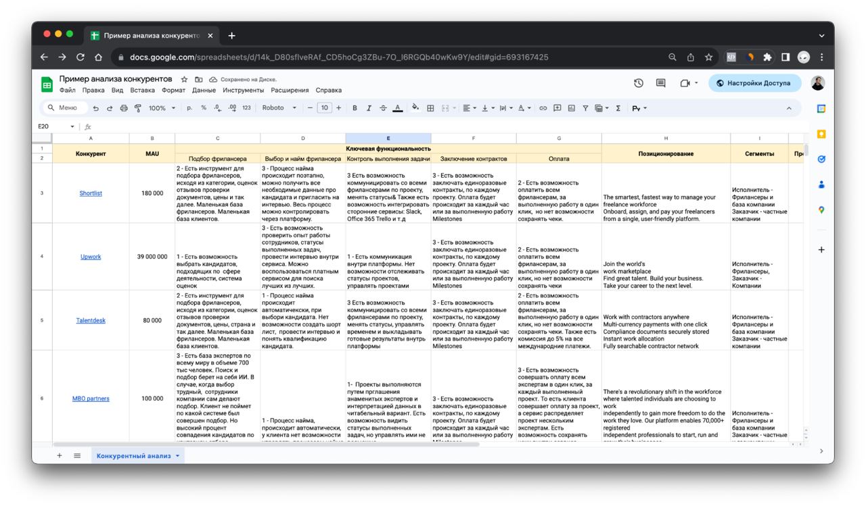Image resolution: width=866 pixels, height=506 pixels.
Task: Click the Меню search box
Action: (64, 108)
